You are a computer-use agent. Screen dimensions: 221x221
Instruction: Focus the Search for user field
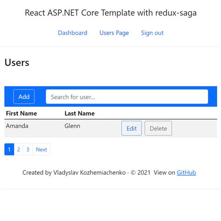[127, 97]
